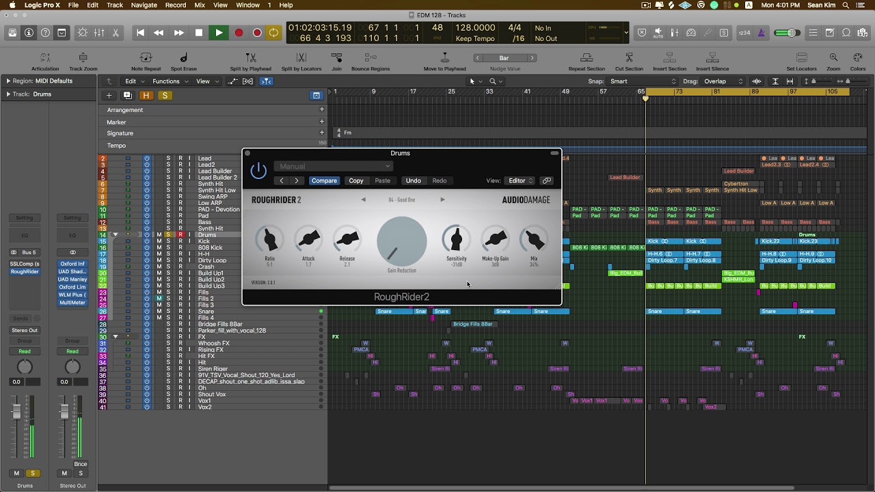Viewport: 875px width, 492px height.
Task: Click Split by Locators icon
Action: pos(301,58)
